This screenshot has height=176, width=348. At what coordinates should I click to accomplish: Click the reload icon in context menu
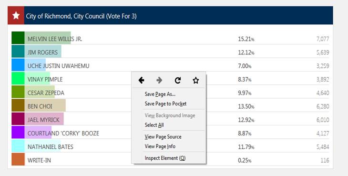point(177,80)
